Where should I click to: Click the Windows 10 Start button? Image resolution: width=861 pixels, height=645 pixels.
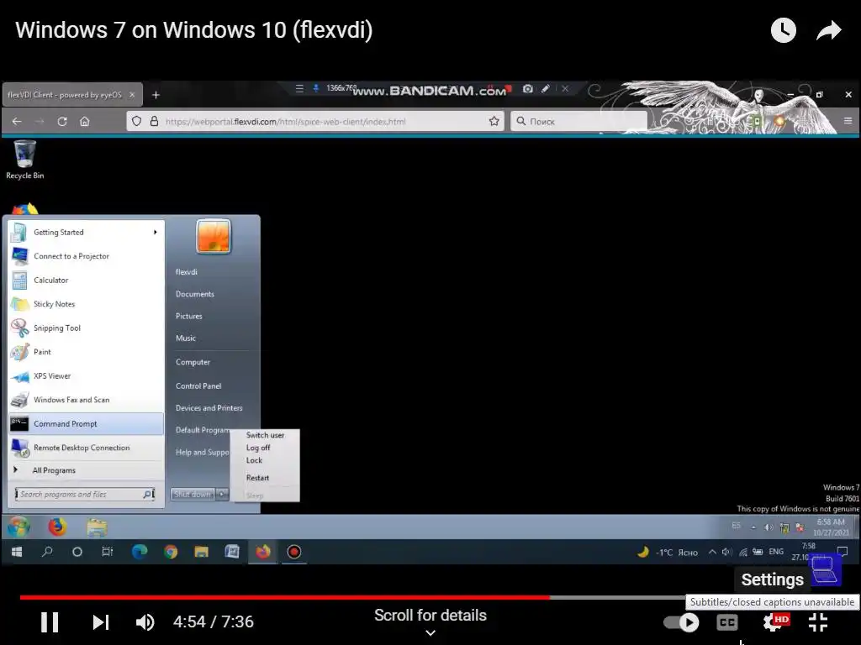click(x=17, y=552)
